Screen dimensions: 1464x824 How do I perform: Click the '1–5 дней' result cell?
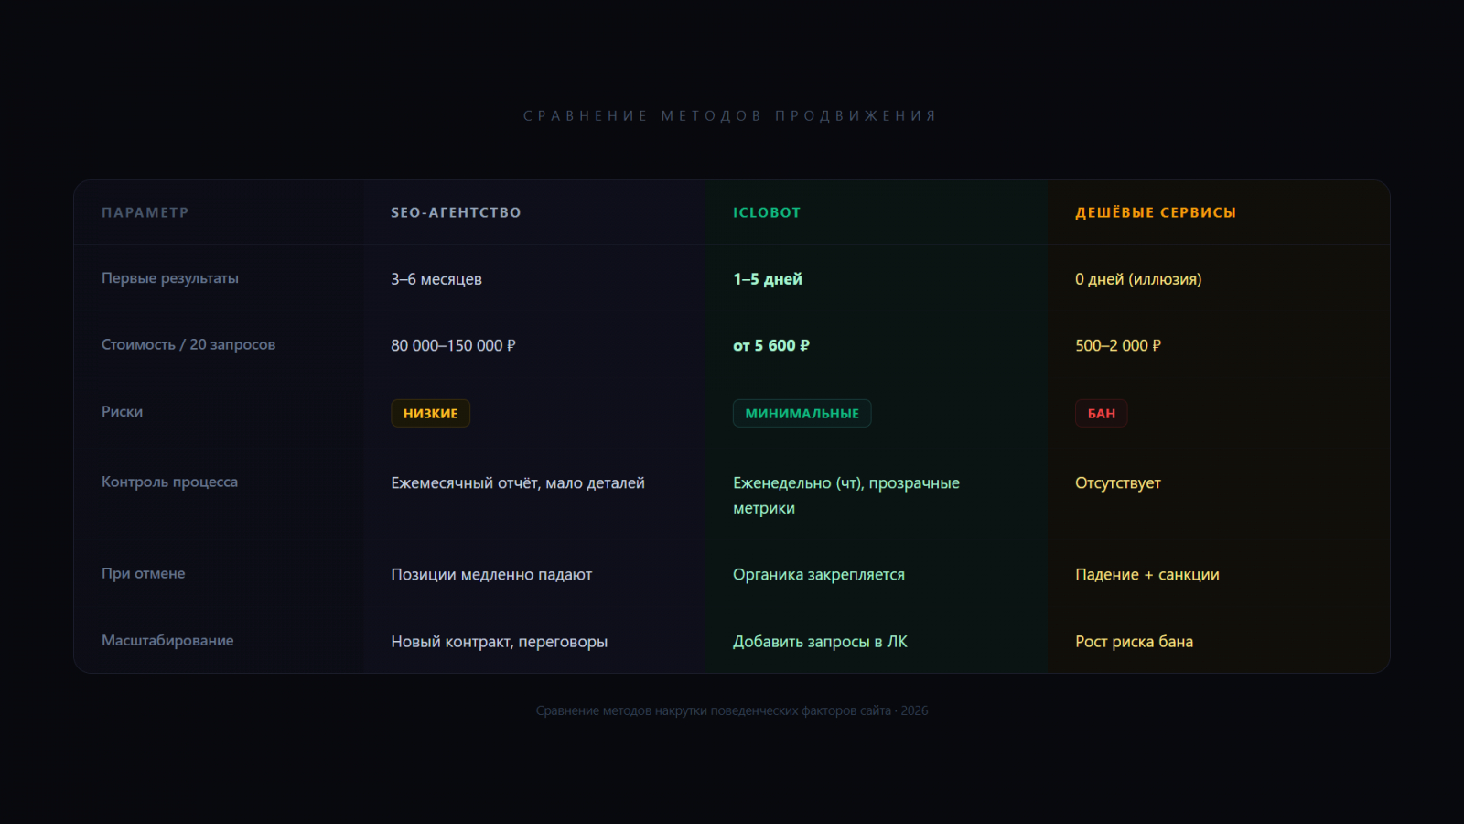coord(768,279)
